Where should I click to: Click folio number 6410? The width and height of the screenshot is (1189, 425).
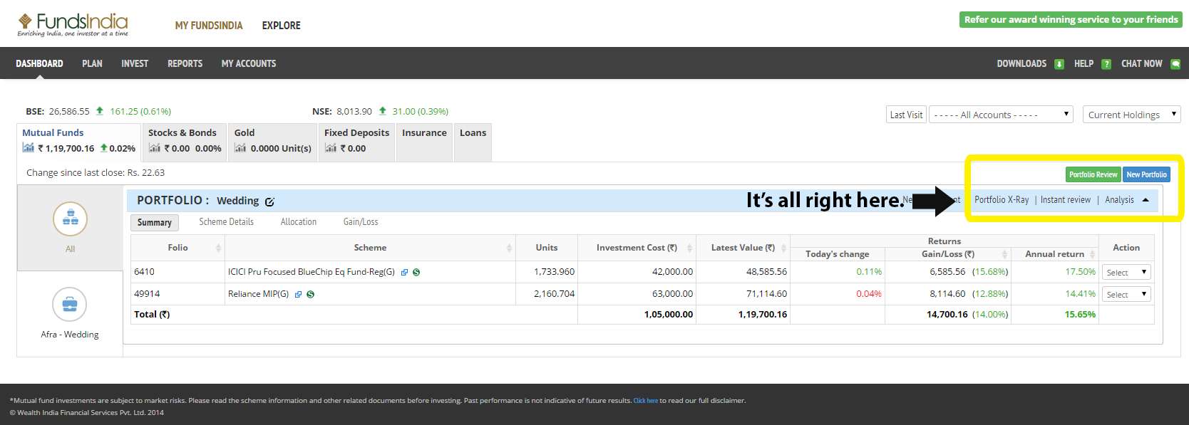(144, 272)
